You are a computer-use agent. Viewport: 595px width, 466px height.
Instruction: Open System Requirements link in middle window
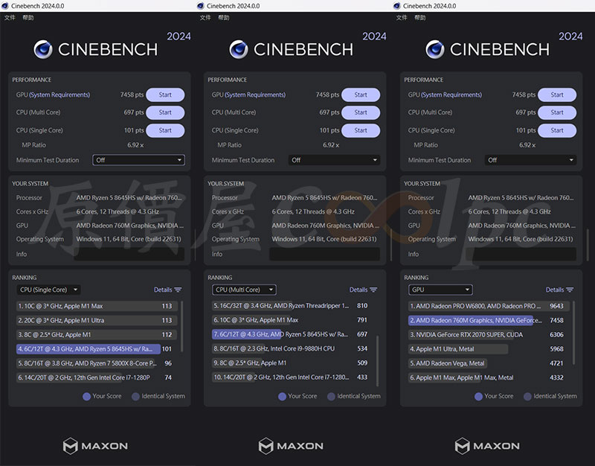tap(255, 95)
